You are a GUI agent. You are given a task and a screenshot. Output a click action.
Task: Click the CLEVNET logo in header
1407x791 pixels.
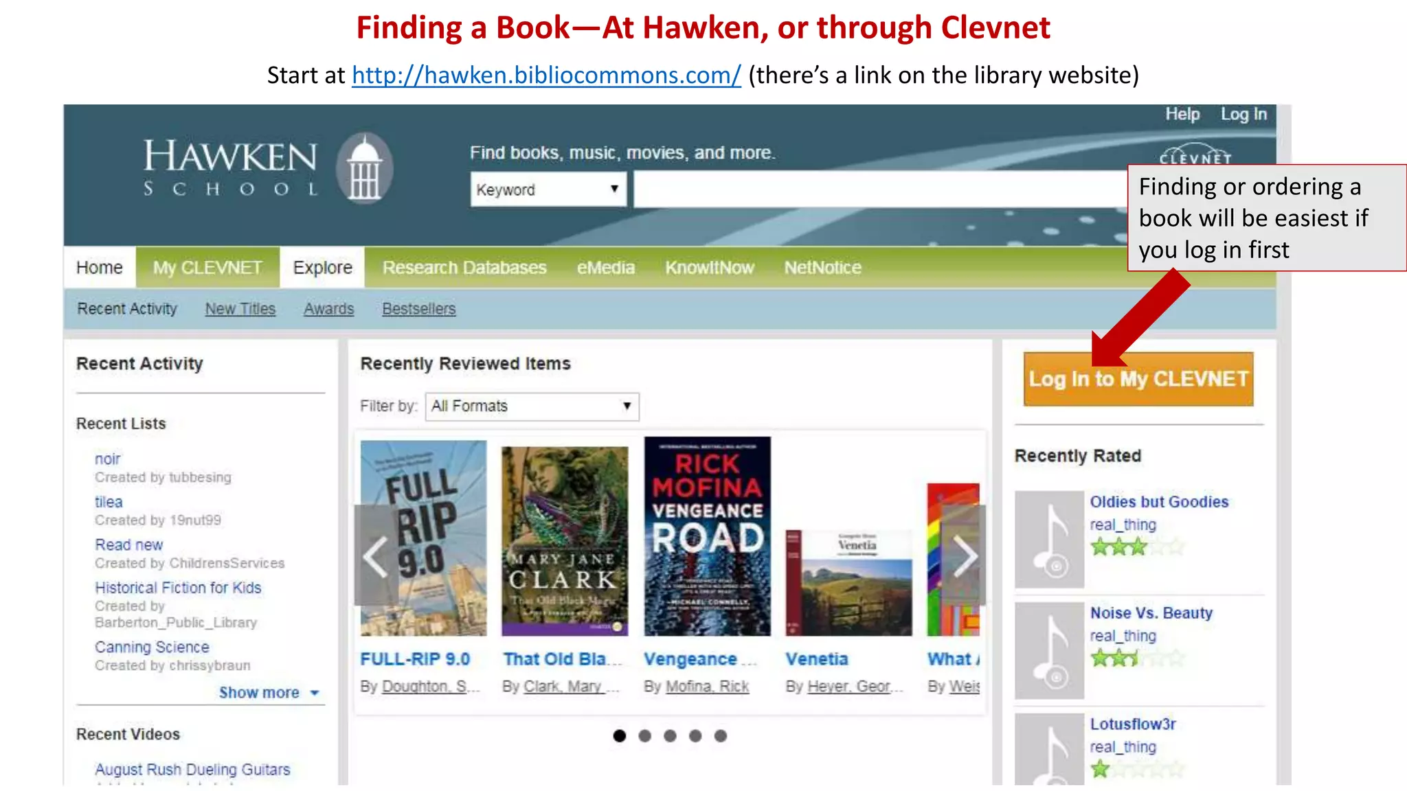1195,154
